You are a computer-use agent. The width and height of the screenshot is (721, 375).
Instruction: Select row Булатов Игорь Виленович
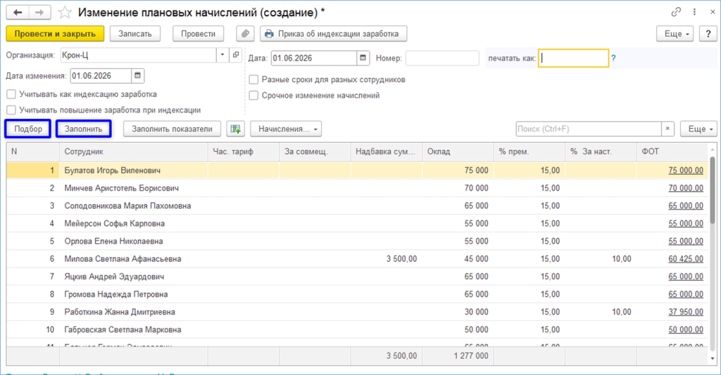(x=357, y=170)
